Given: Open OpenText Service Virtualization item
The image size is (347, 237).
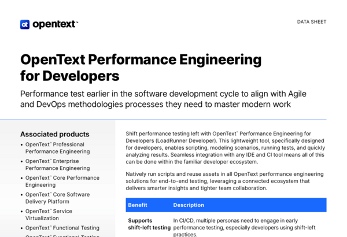Looking at the screenshot, I should pyautogui.click(x=49, y=214).
